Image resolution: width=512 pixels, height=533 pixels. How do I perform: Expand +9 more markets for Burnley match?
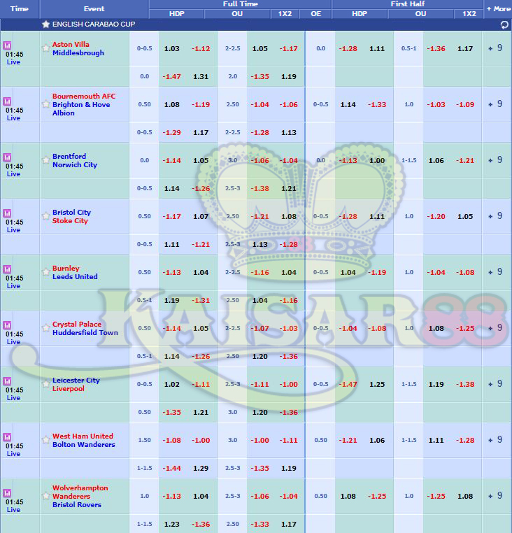point(495,271)
